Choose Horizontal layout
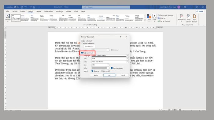 point(105,71)
